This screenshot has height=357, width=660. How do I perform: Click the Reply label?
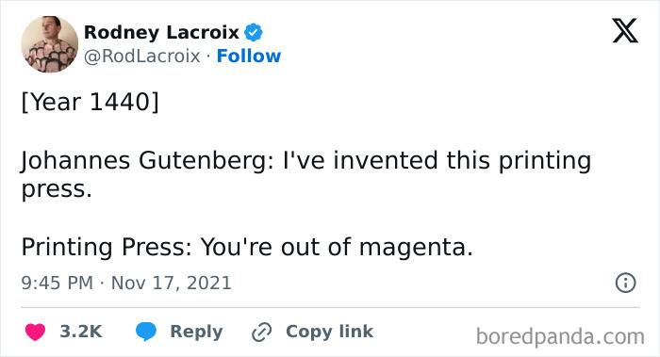click(x=196, y=332)
